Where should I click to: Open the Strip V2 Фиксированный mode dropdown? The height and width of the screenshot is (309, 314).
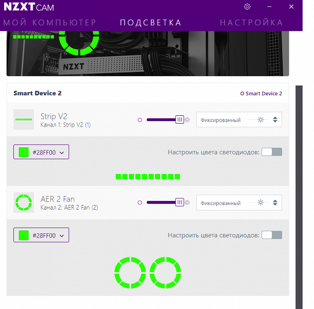click(239, 119)
